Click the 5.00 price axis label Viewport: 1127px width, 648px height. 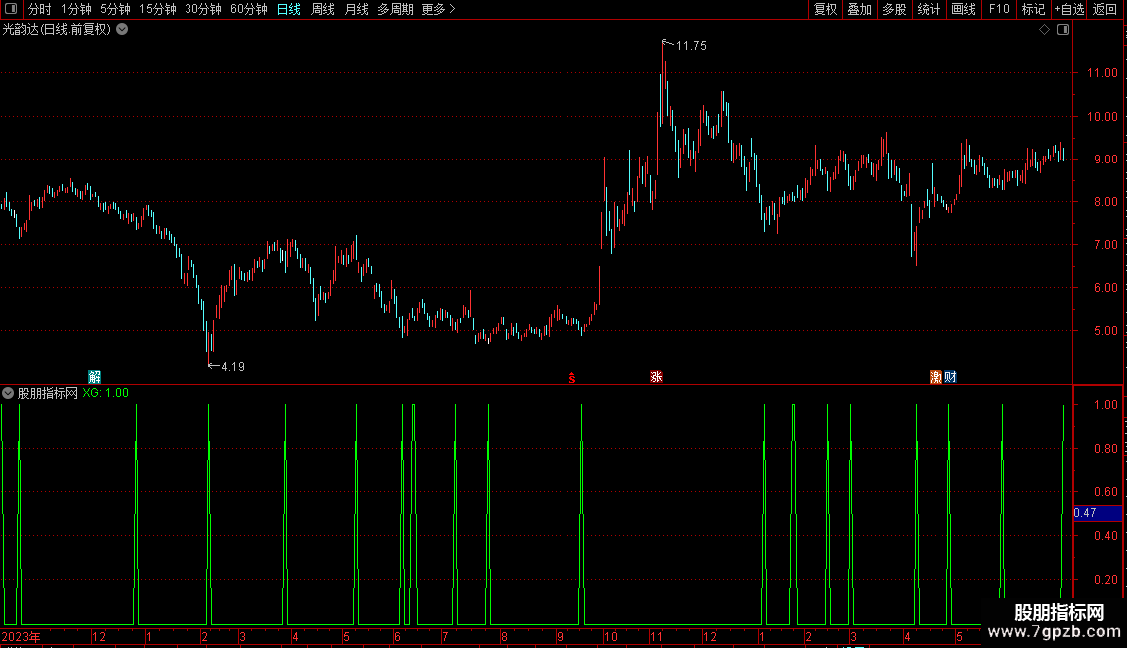point(1105,331)
